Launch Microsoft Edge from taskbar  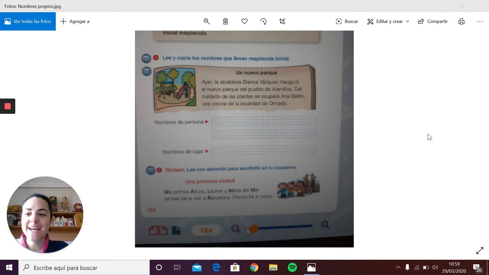[x=216, y=267]
